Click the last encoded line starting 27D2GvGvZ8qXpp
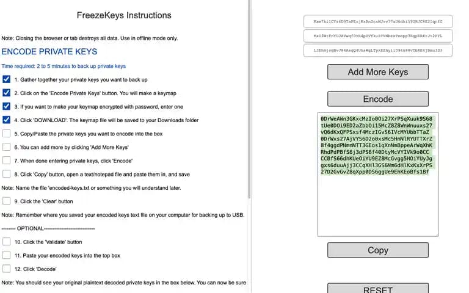Image resolution: width=469 pixels, height=293 pixels. tap(374, 172)
